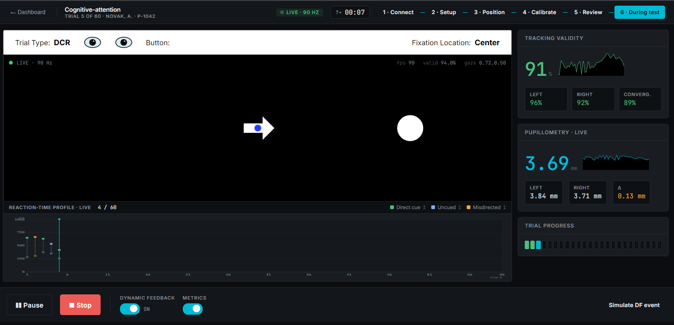This screenshot has width=674, height=325.
Task: Click the white circle target
Action: pyautogui.click(x=410, y=128)
